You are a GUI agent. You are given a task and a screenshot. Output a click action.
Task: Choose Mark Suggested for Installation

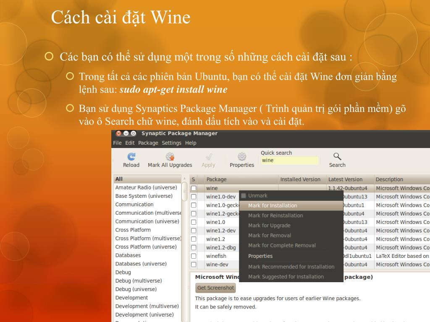[x=291, y=277]
